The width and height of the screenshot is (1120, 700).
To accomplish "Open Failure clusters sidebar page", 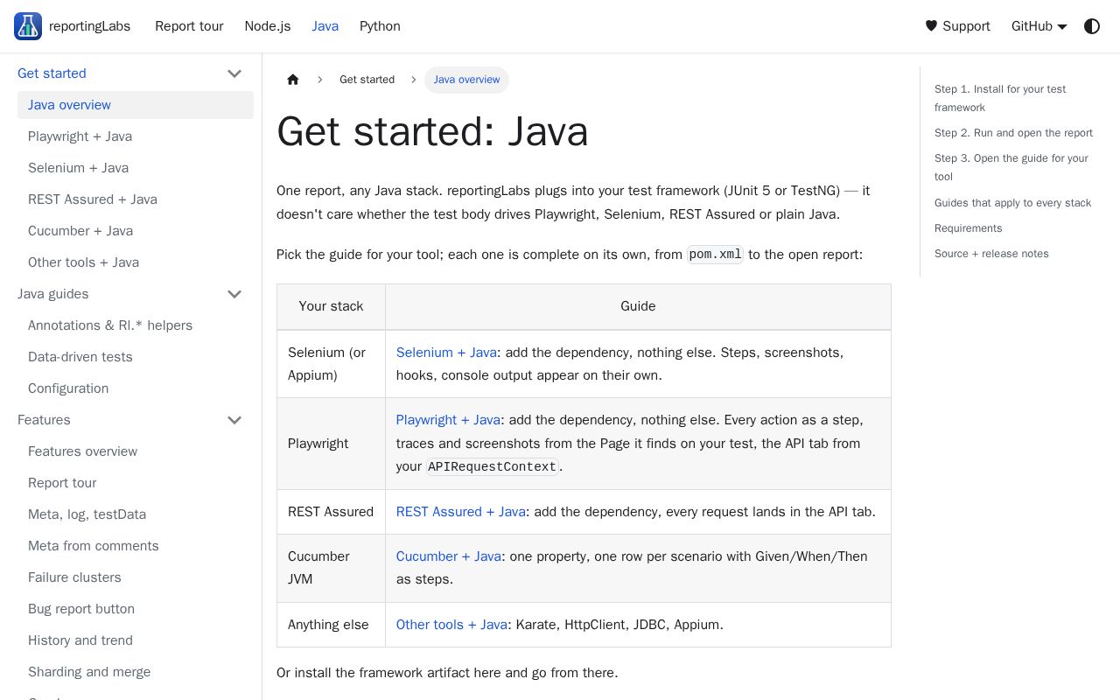I will [x=136, y=577].
